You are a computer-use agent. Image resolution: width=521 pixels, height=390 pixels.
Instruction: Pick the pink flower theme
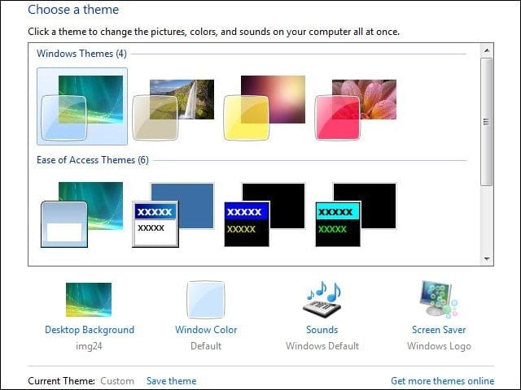point(355,110)
